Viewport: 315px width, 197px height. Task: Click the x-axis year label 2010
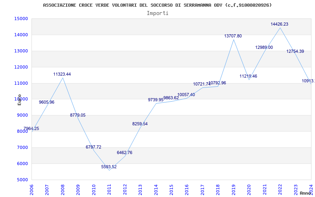(x=94, y=190)
